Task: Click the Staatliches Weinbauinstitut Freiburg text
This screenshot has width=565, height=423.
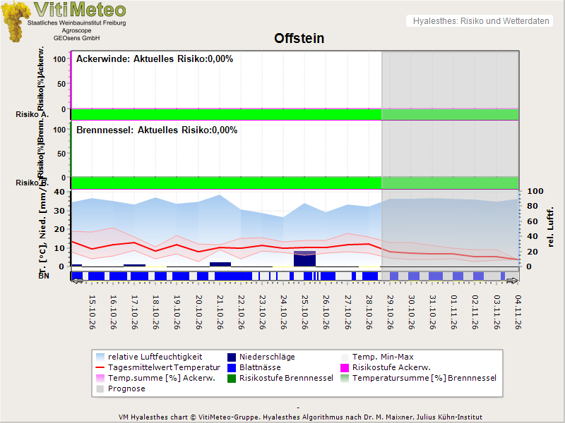Action: pyautogui.click(x=77, y=23)
